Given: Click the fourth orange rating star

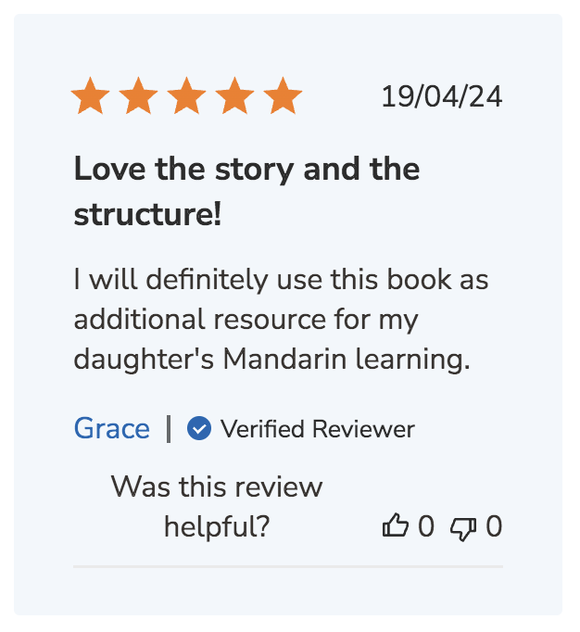Looking at the screenshot, I should coord(235,96).
